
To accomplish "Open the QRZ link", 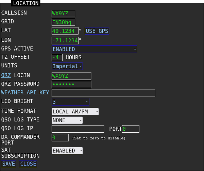I will (6, 75).
